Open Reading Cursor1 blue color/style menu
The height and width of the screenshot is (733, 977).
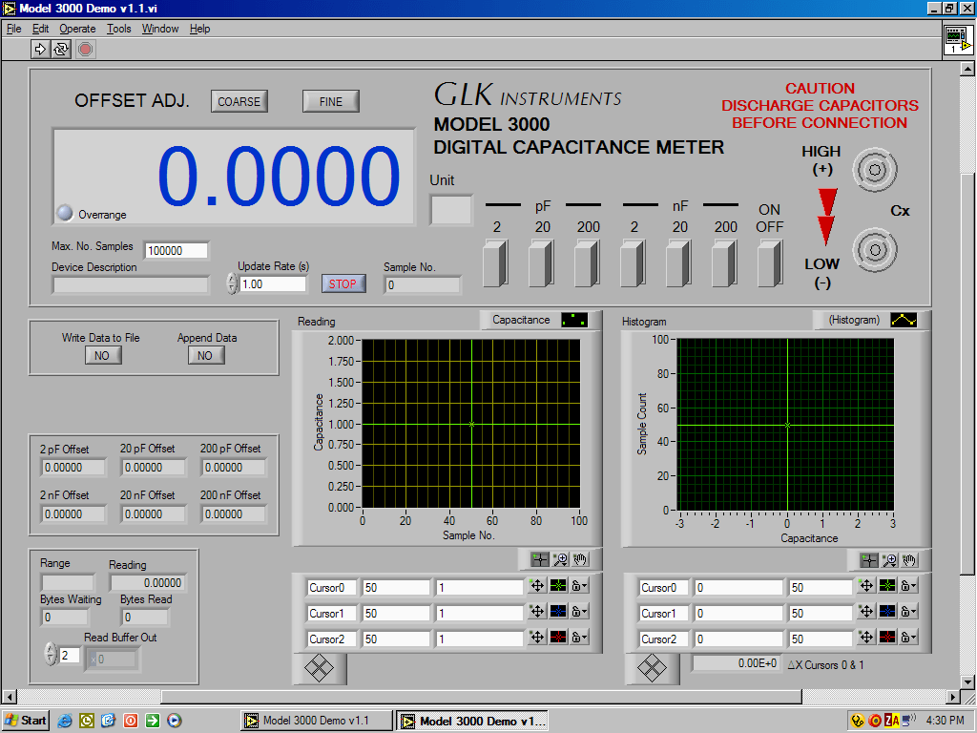click(558, 612)
